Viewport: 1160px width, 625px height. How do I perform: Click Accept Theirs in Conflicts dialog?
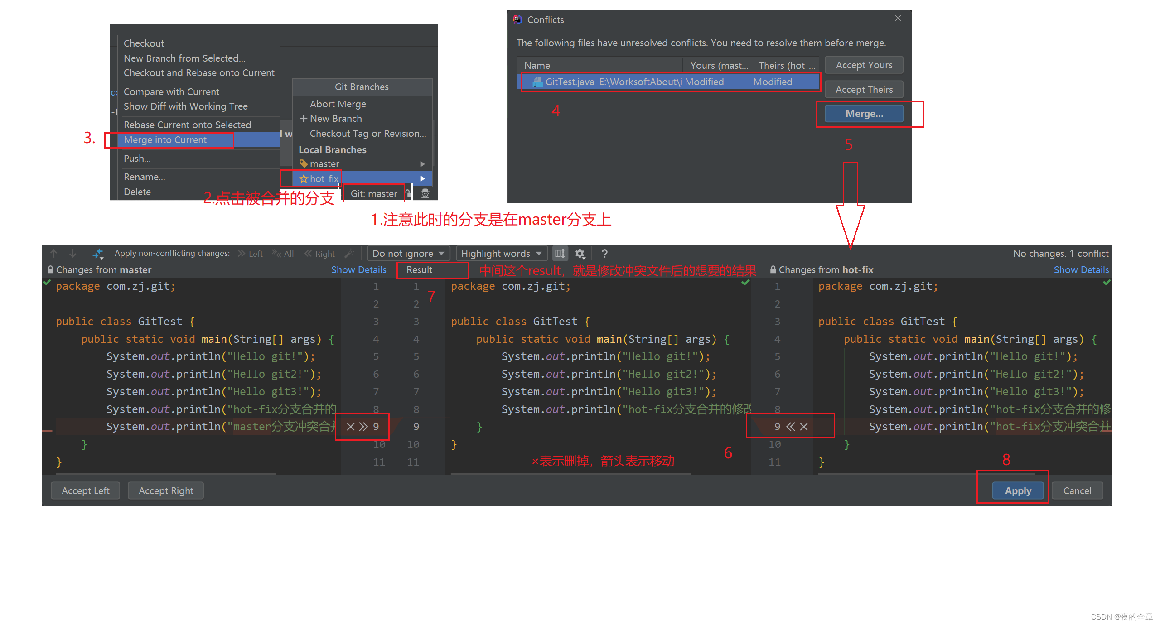(864, 89)
